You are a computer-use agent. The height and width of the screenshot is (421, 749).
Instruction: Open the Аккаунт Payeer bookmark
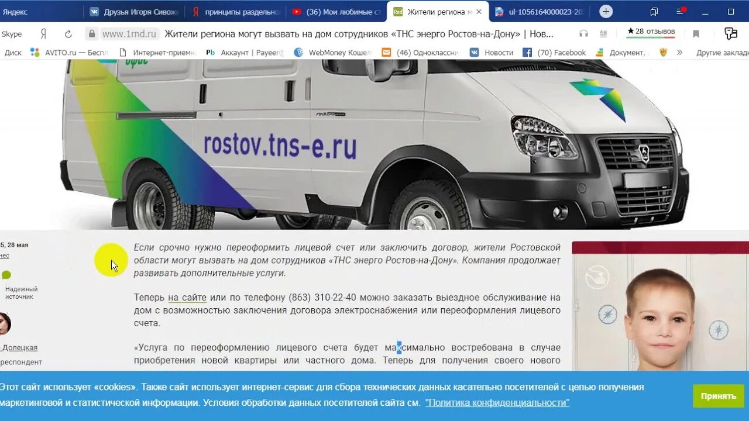245,53
